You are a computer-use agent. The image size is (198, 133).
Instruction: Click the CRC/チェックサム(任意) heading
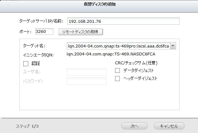(x=136, y=63)
